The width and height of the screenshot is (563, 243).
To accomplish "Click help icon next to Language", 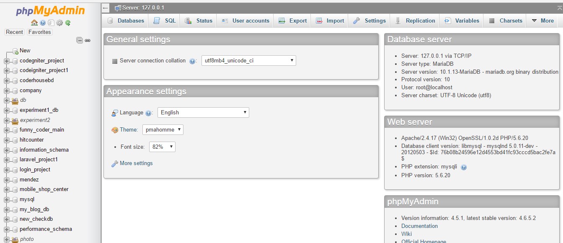I will (x=148, y=113).
